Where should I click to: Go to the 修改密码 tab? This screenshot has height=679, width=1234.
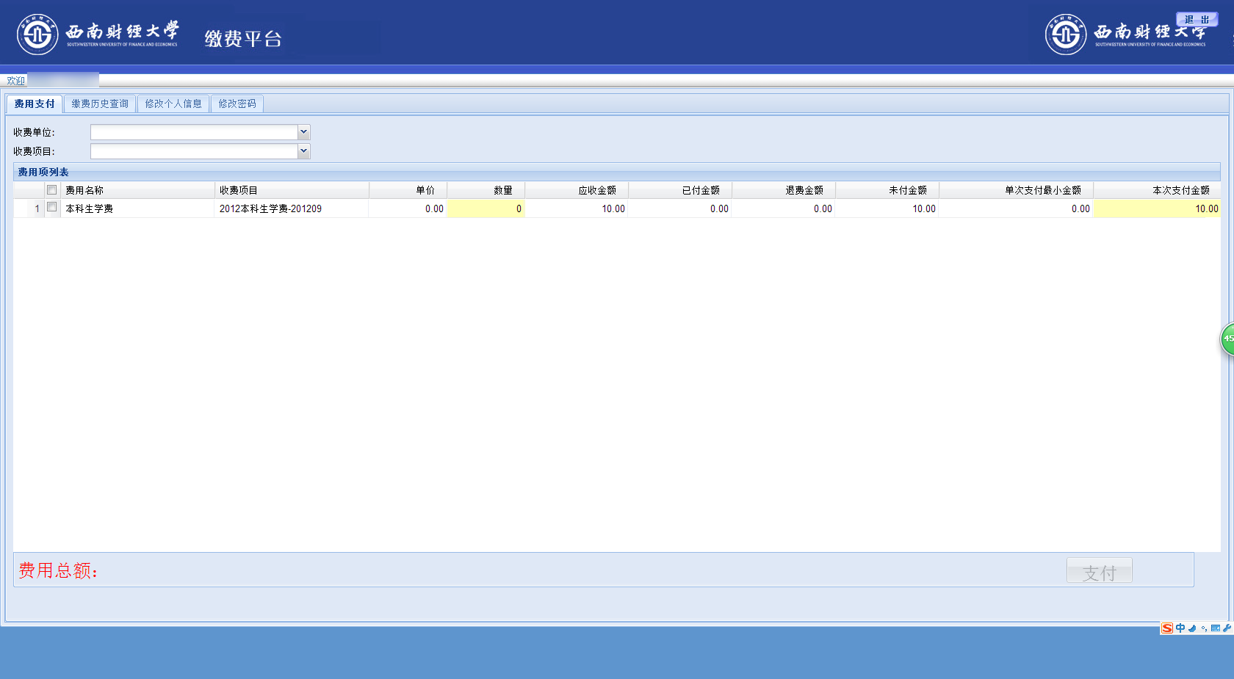coord(237,104)
